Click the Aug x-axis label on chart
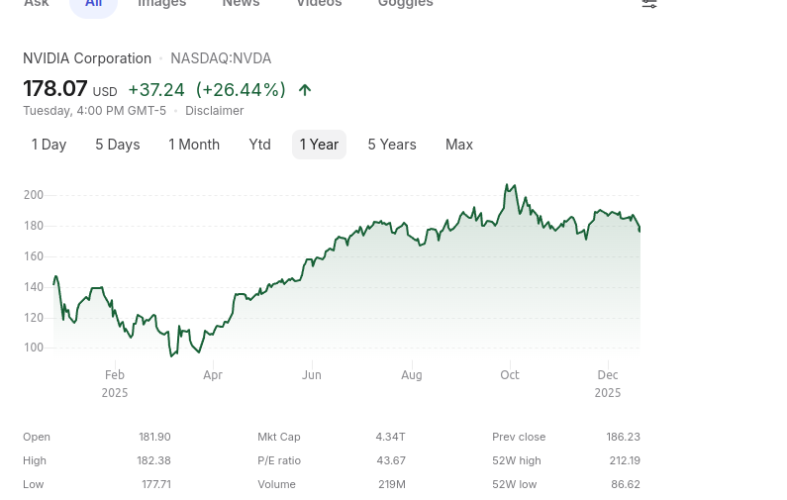787x500 pixels. click(412, 375)
